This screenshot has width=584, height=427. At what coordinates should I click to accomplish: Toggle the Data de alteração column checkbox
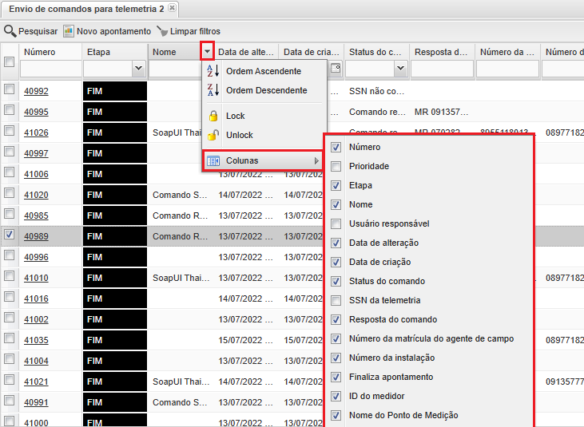click(x=336, y=243)
